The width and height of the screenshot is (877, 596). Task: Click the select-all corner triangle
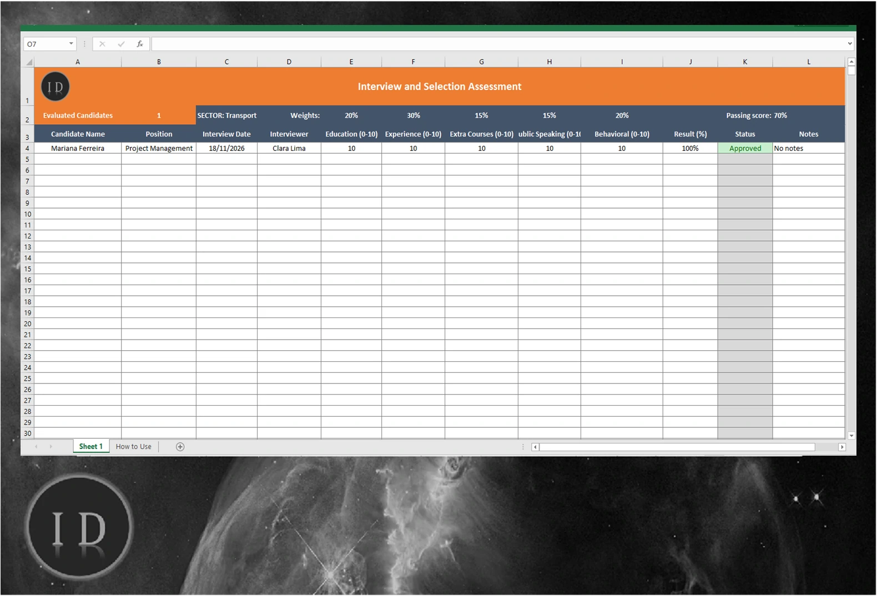pyautogui.click(x=28, y=62)
